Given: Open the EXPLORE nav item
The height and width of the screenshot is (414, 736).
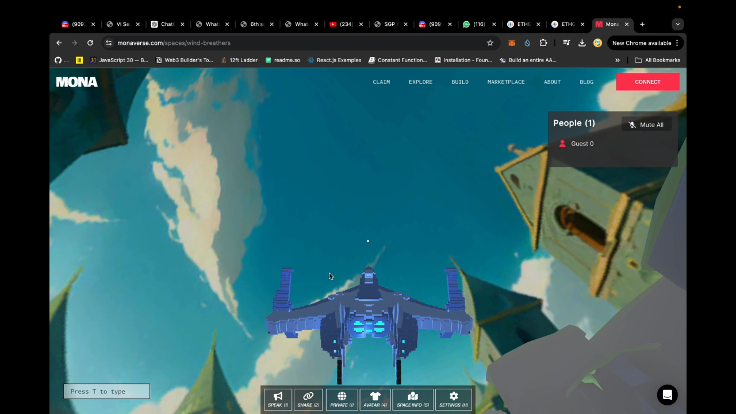Looking at the screenshot, I should [420, 82].
